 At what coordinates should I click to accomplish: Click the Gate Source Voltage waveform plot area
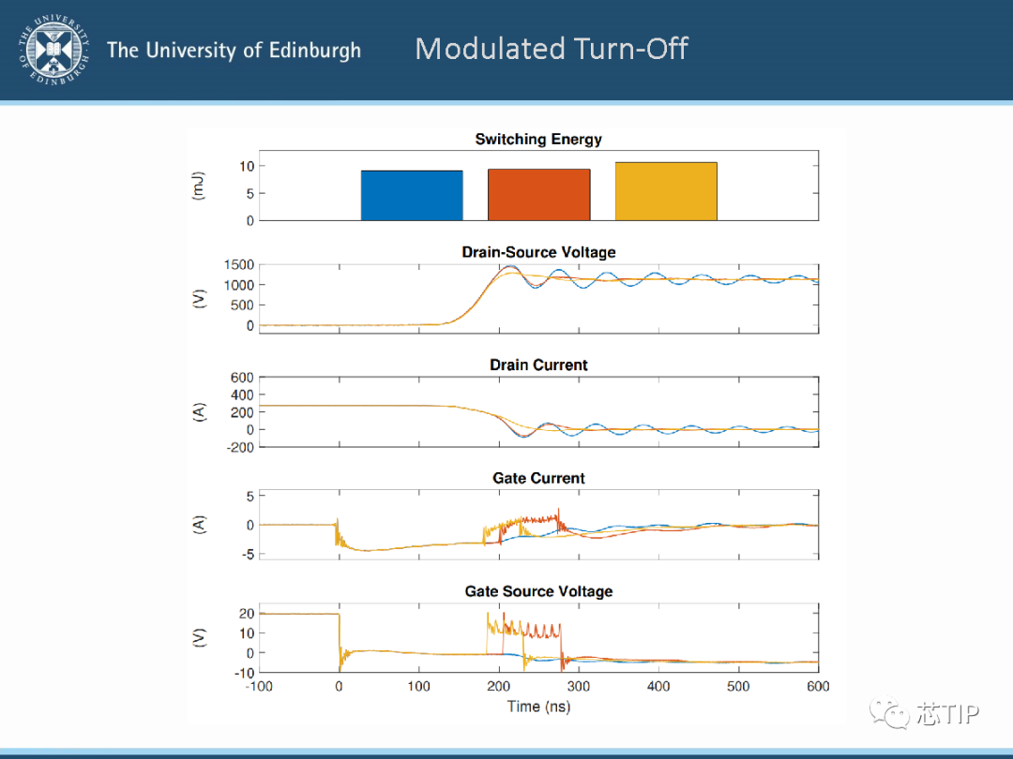tap(538, 638)
